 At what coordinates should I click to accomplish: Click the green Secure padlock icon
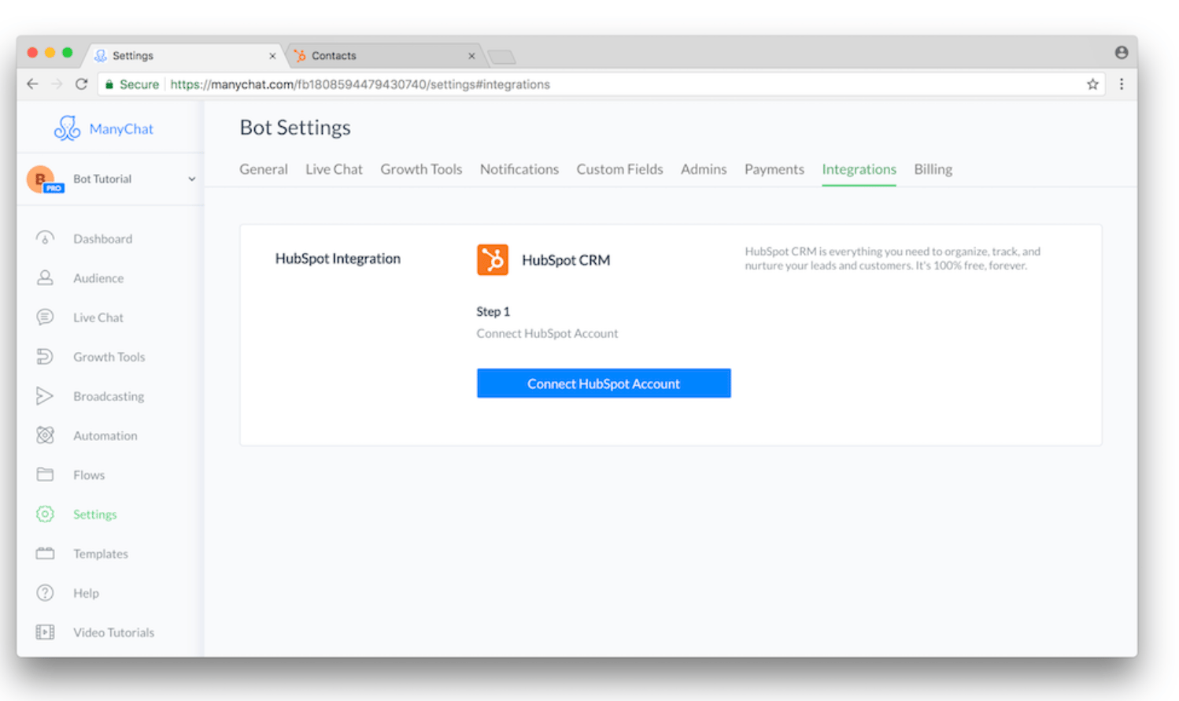pos(109,84)
